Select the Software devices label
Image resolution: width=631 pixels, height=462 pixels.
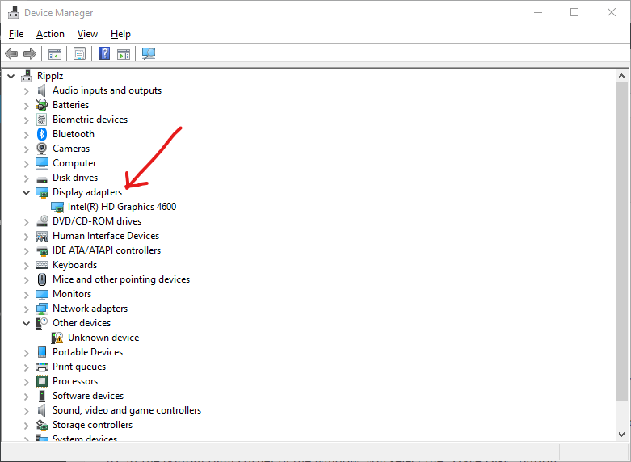[88, 396]
